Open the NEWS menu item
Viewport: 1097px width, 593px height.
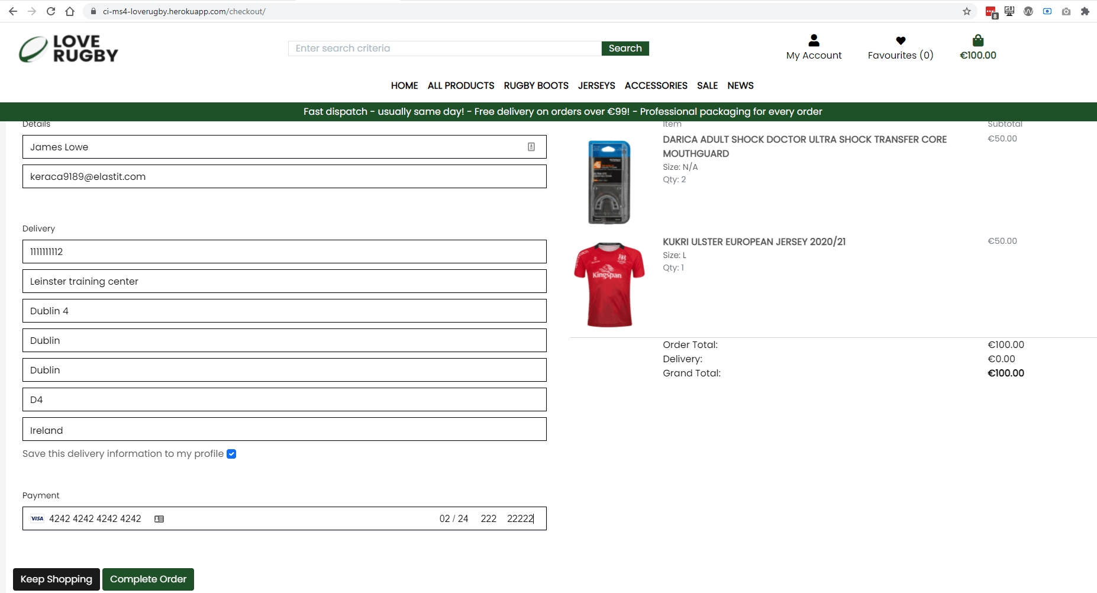[741, 86]
